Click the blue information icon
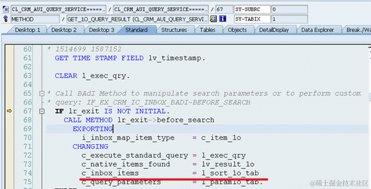 223,19
